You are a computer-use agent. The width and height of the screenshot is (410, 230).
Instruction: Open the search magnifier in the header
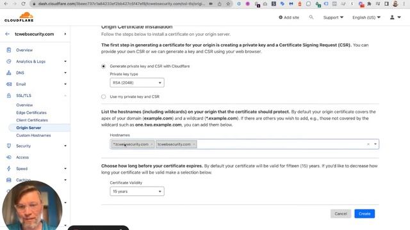[x=311, y=17]
